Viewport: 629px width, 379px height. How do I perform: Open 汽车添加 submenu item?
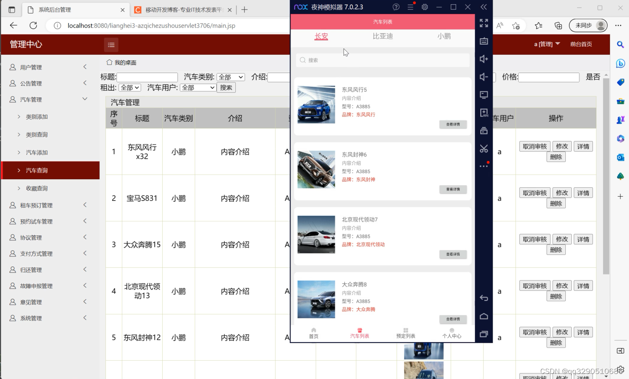37,153
